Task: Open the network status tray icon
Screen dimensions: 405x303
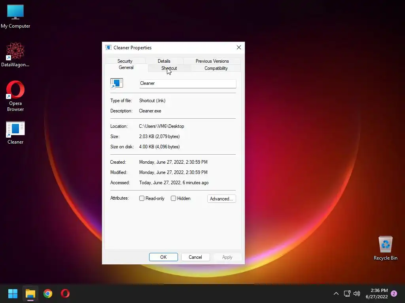Action: [x=347, y=294]
